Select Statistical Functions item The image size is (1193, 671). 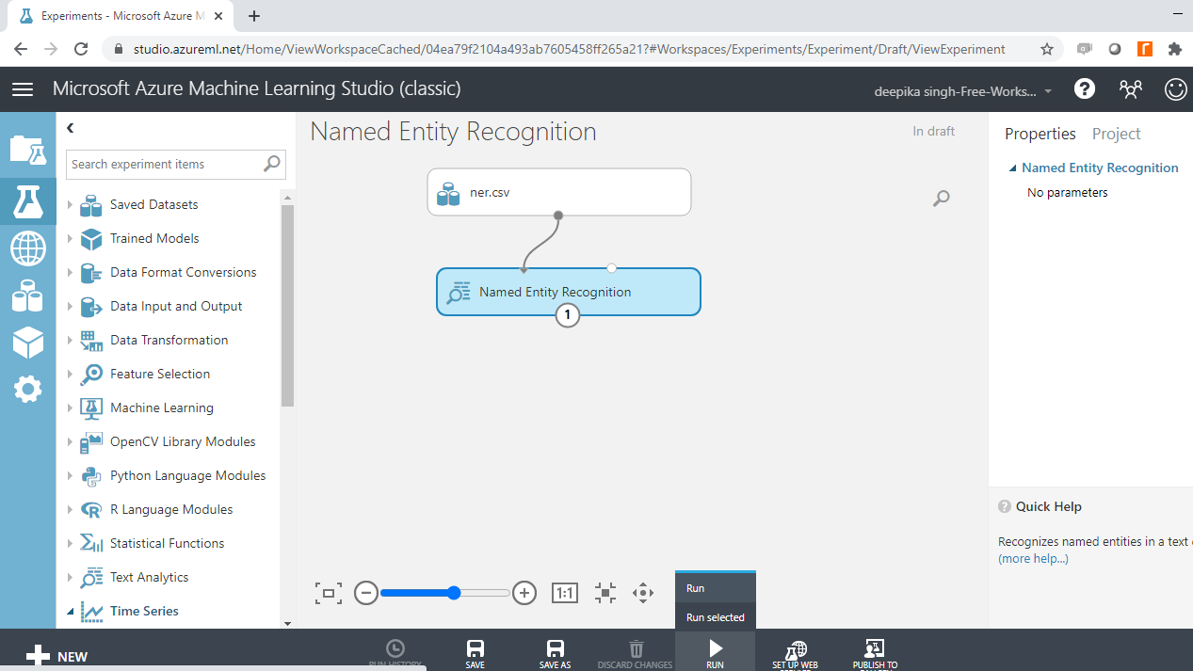[167, 543]
